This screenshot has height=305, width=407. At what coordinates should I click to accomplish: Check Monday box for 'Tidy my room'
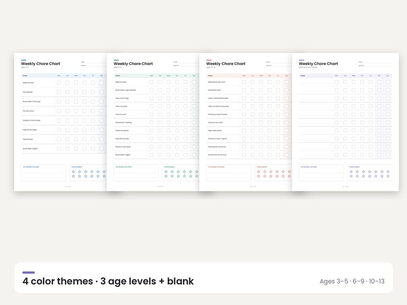(x=151, y=114)
